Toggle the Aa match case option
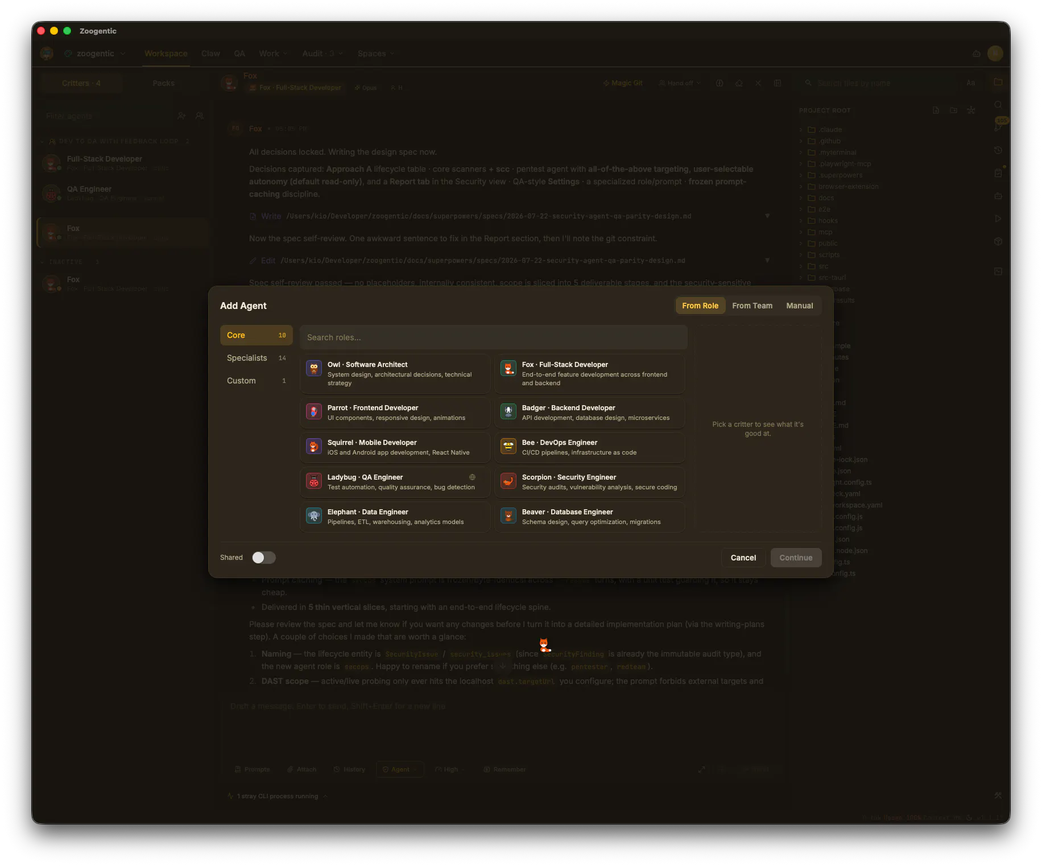1042x866 pixels. tap(971, 83)
